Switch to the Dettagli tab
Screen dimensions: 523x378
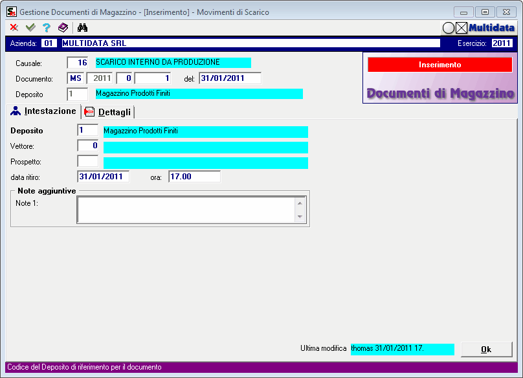pyautogui.click(x=108, y=112)
